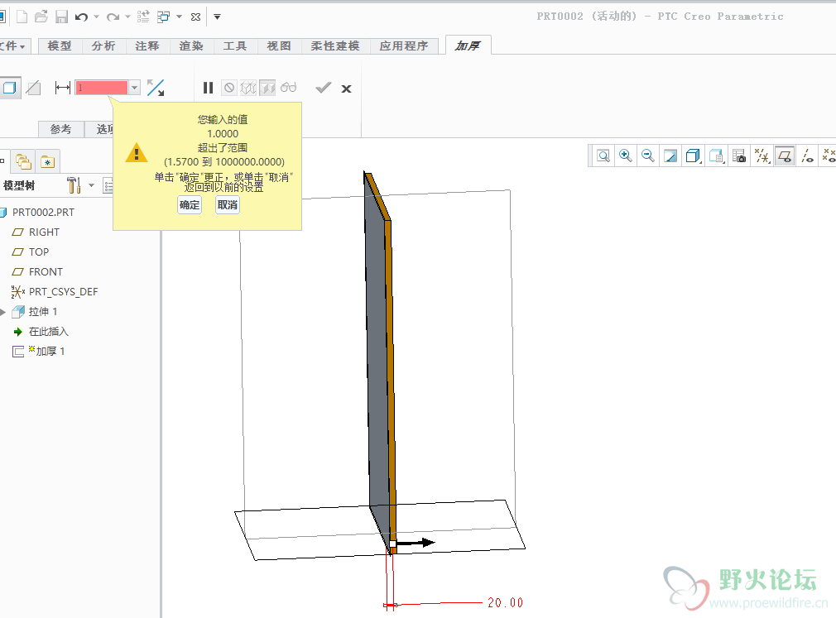Toggle the solid fill thicken option
836x618 pixels.
[10, 88]
